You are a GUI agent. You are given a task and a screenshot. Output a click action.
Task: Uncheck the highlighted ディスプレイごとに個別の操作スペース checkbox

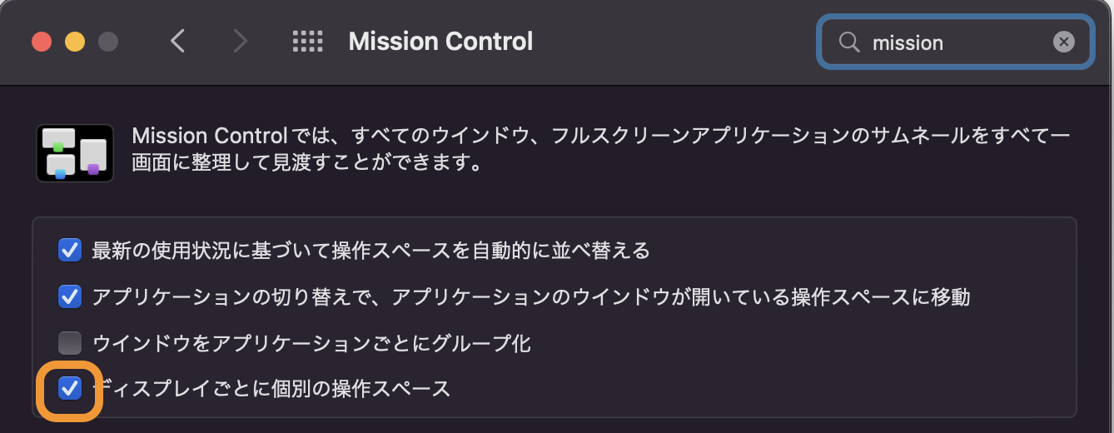tap(70, 387)
